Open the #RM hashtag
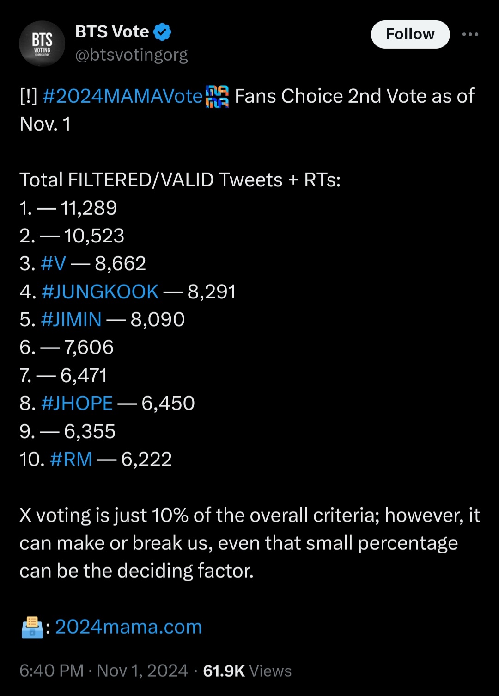The image size is (499, 696). (x=71, y=459)
